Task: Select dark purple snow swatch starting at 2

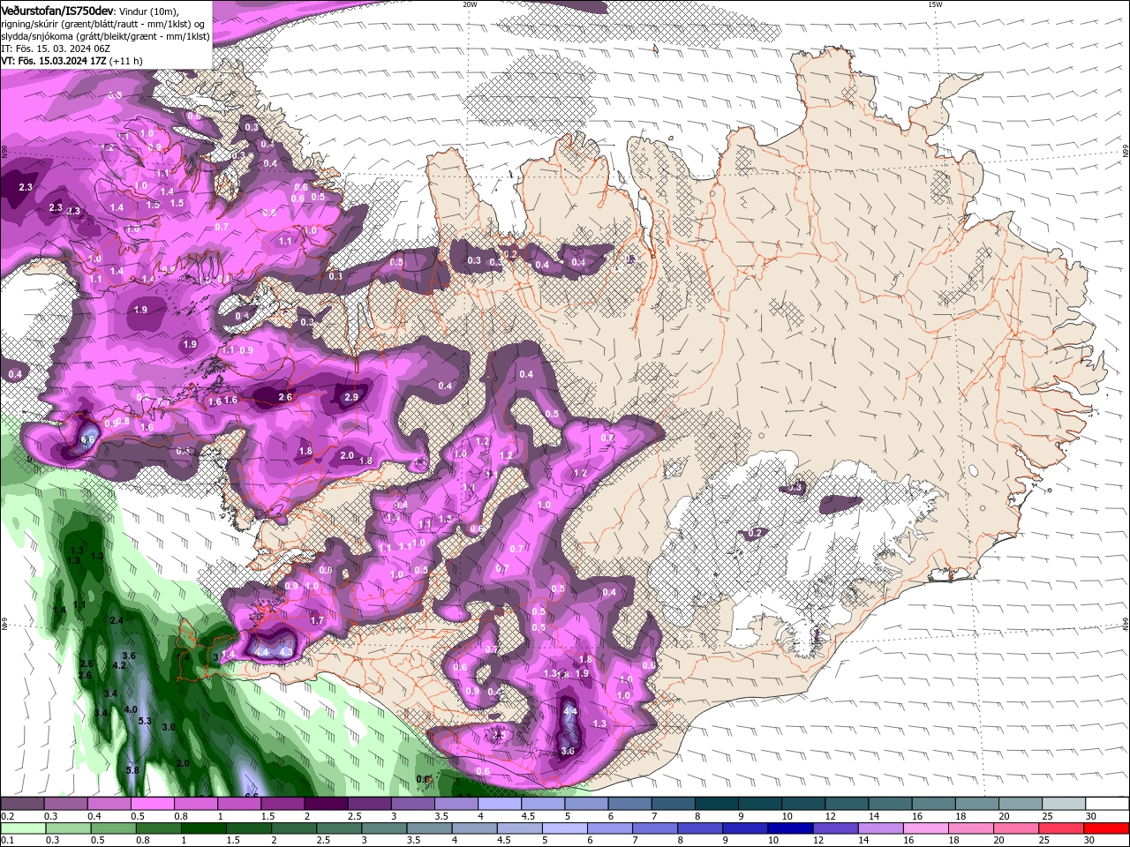Action: [325, 805]
